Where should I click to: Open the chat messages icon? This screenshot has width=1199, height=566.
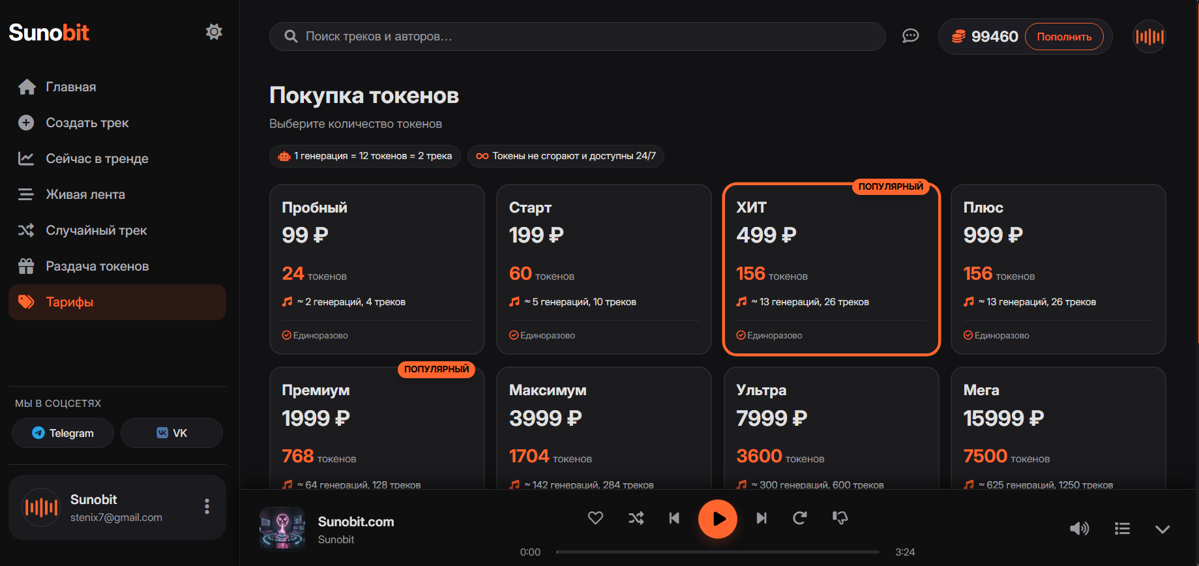(910, 36)
